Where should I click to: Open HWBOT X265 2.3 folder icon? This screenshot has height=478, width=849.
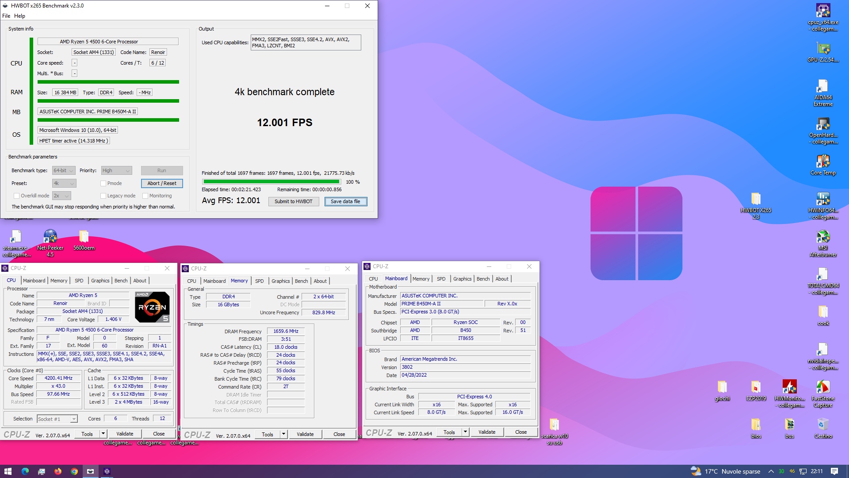[756, 206]
